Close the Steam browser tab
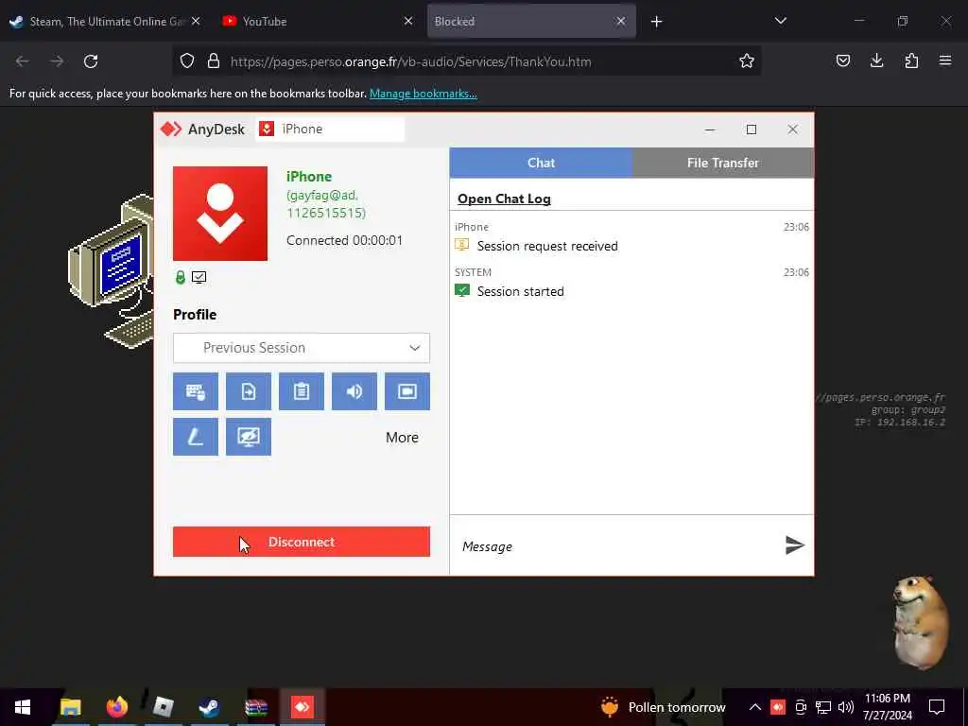This screenshot has height=726, width=968. pyautogui.click(x=196, y=21)
